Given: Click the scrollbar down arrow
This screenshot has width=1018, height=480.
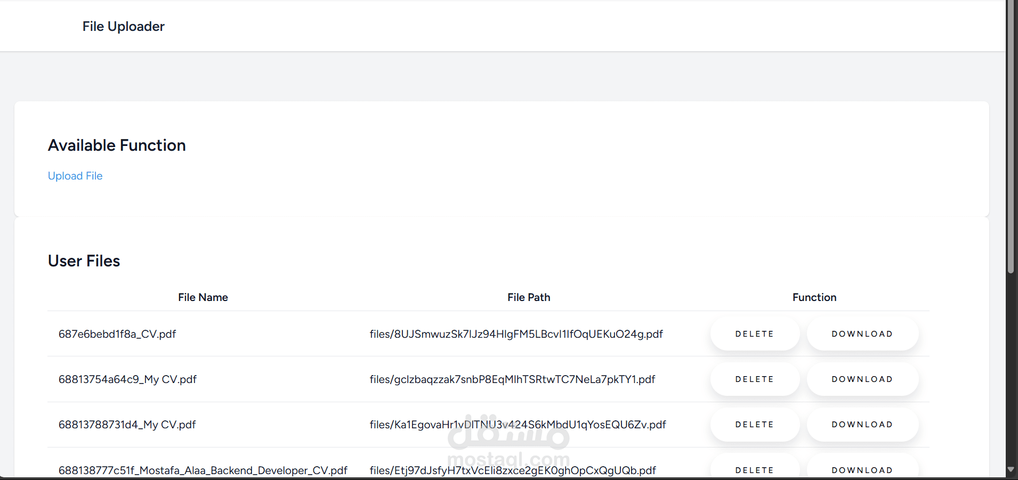Looking at the screenshot, I should 1011,469.
